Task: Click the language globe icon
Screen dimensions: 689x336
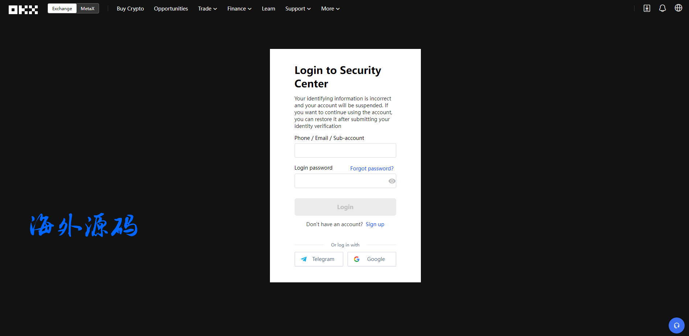Action: (678, 8)
